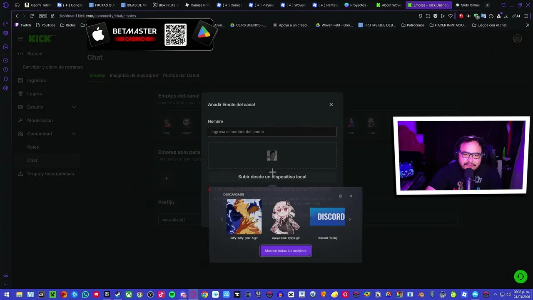Open Logros in the sidebar

point(34,94)
